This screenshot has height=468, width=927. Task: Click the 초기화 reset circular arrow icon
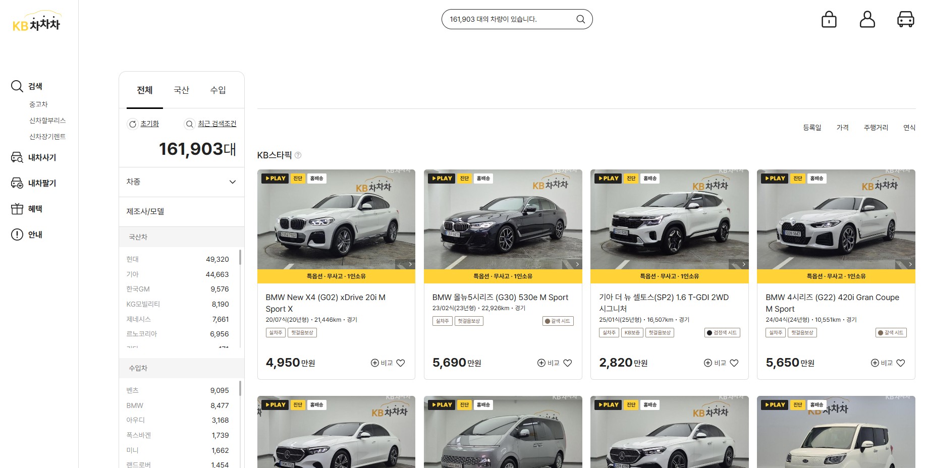(x=133, y=124)
